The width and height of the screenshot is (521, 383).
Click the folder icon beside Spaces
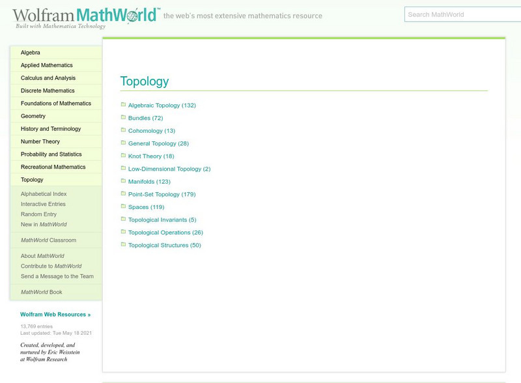coord(123,206)
